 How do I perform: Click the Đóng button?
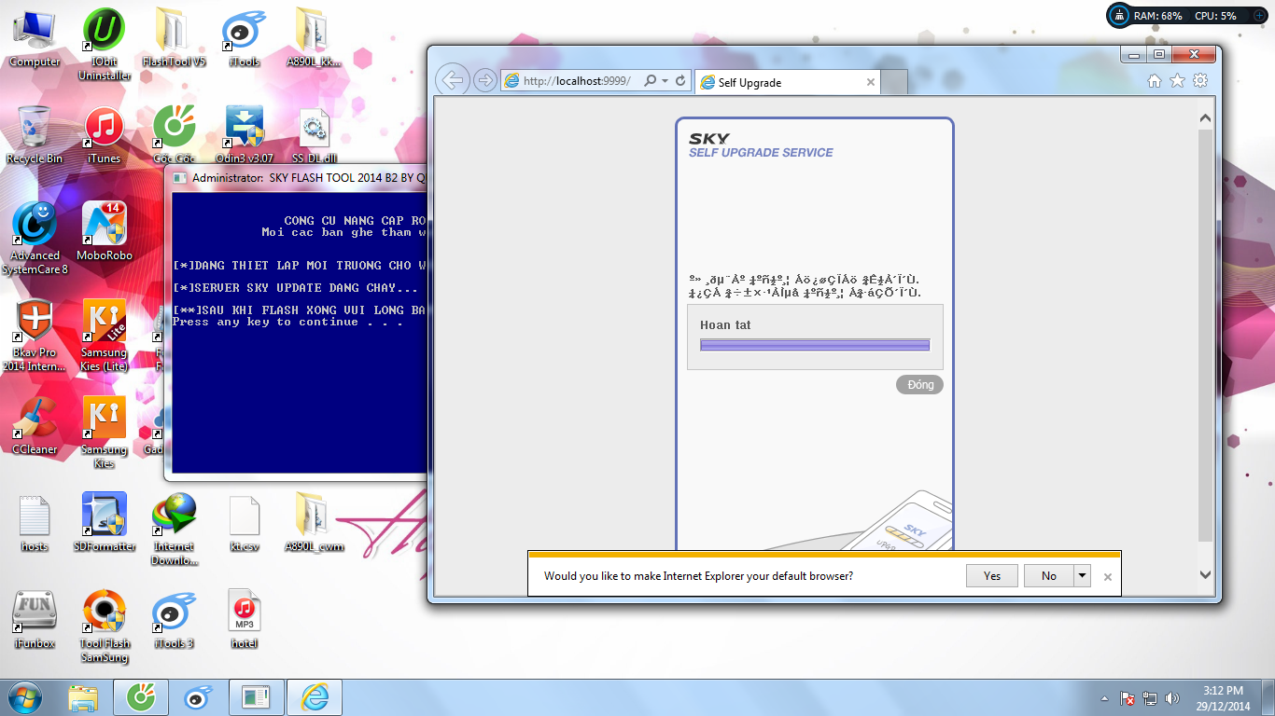coord(919,385)
